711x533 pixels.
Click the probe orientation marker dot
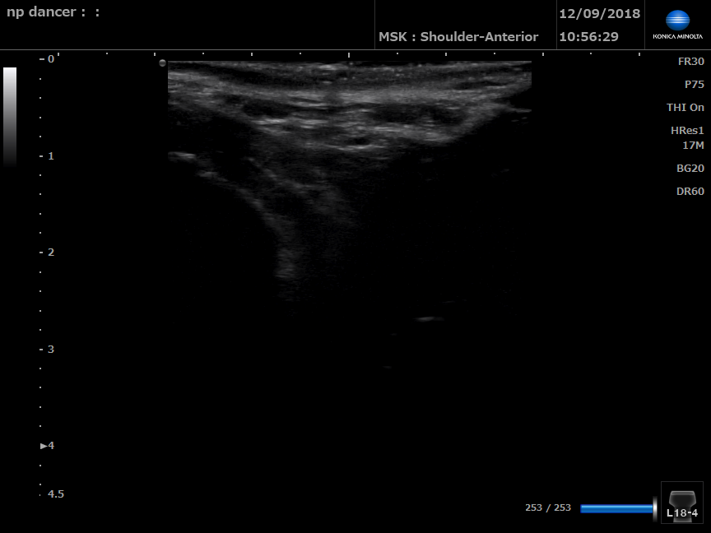coord(162,63)
